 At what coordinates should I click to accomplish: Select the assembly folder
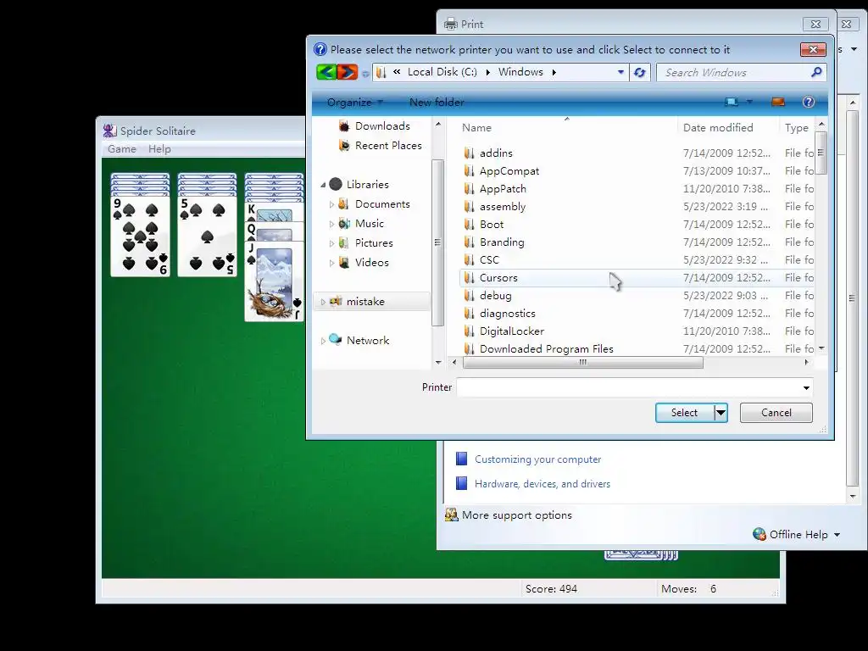click(502, 207)
